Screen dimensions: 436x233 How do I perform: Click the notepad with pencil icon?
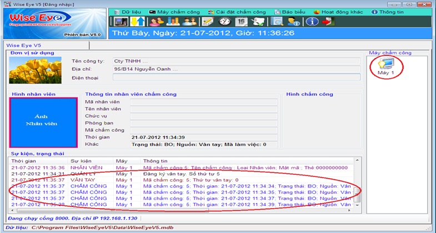pos(208,22)
